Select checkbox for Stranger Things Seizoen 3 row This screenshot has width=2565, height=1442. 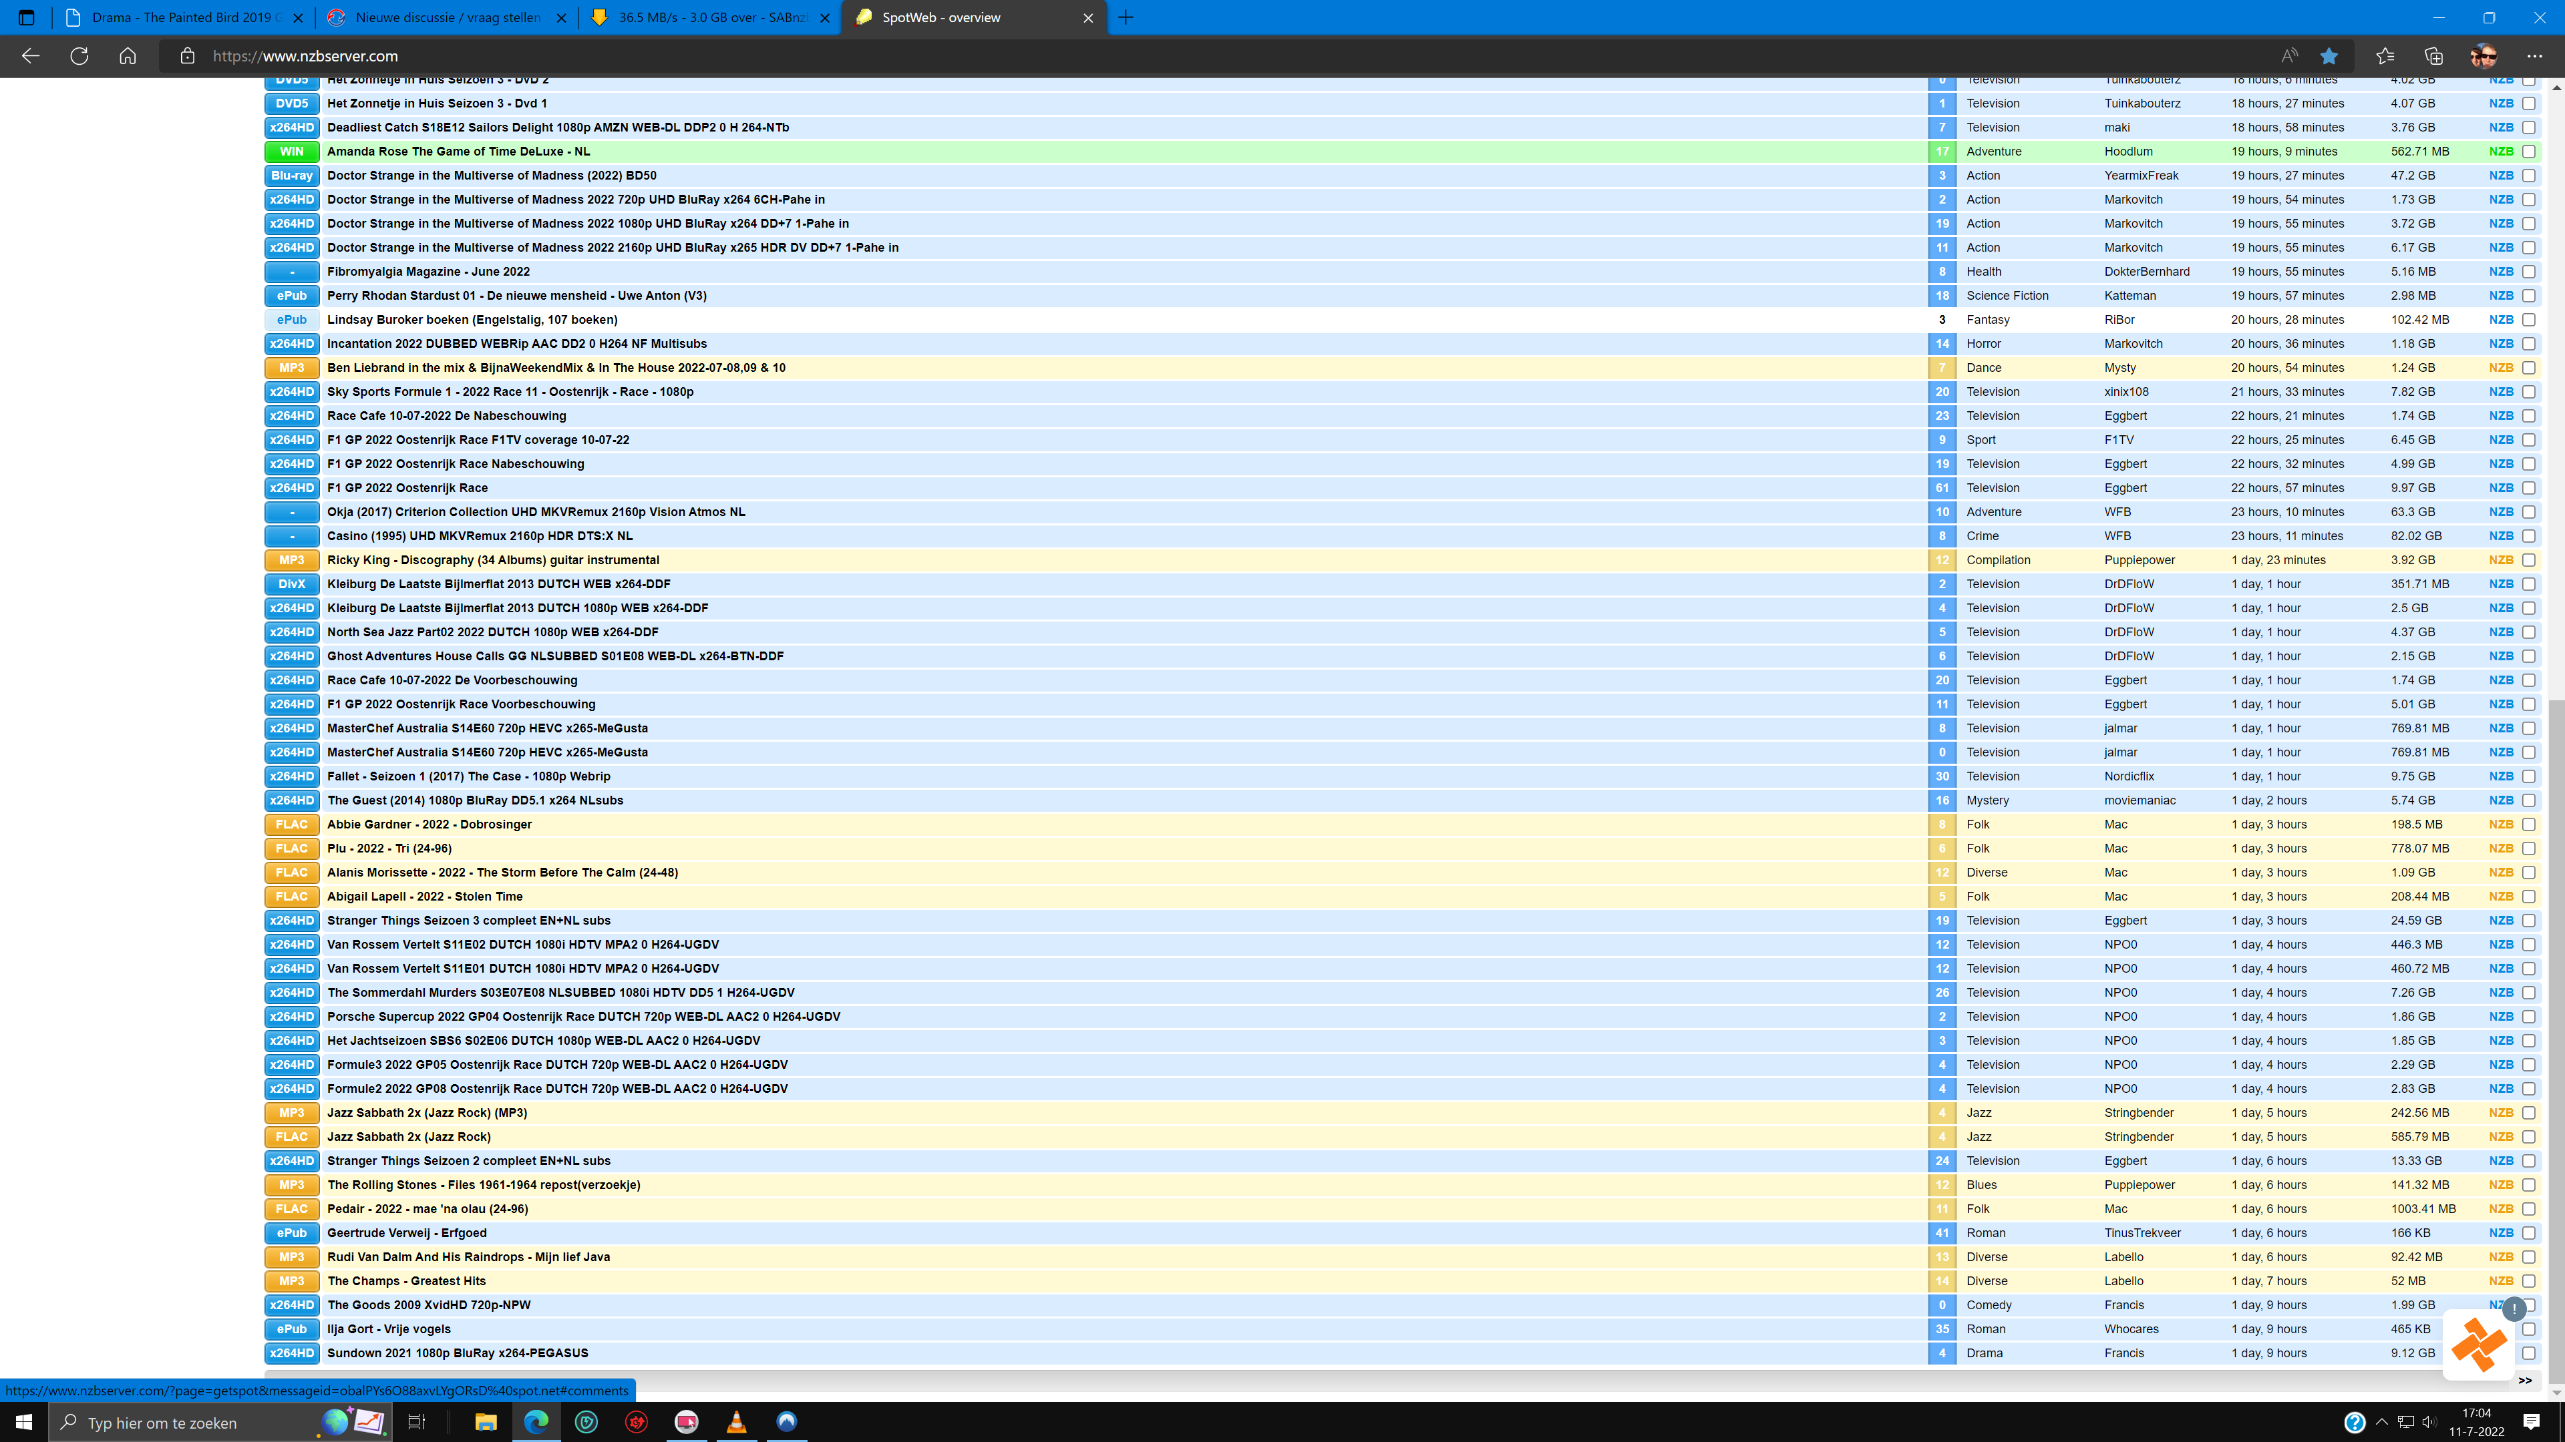coord(2528,921)
